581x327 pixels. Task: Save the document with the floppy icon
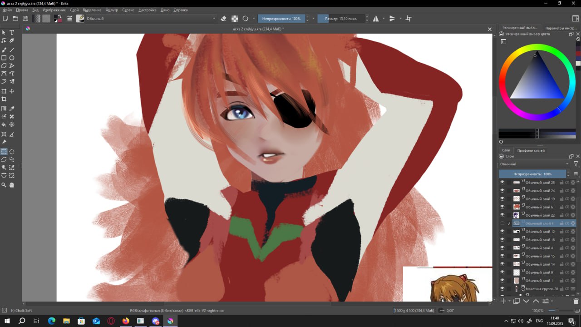25,19
